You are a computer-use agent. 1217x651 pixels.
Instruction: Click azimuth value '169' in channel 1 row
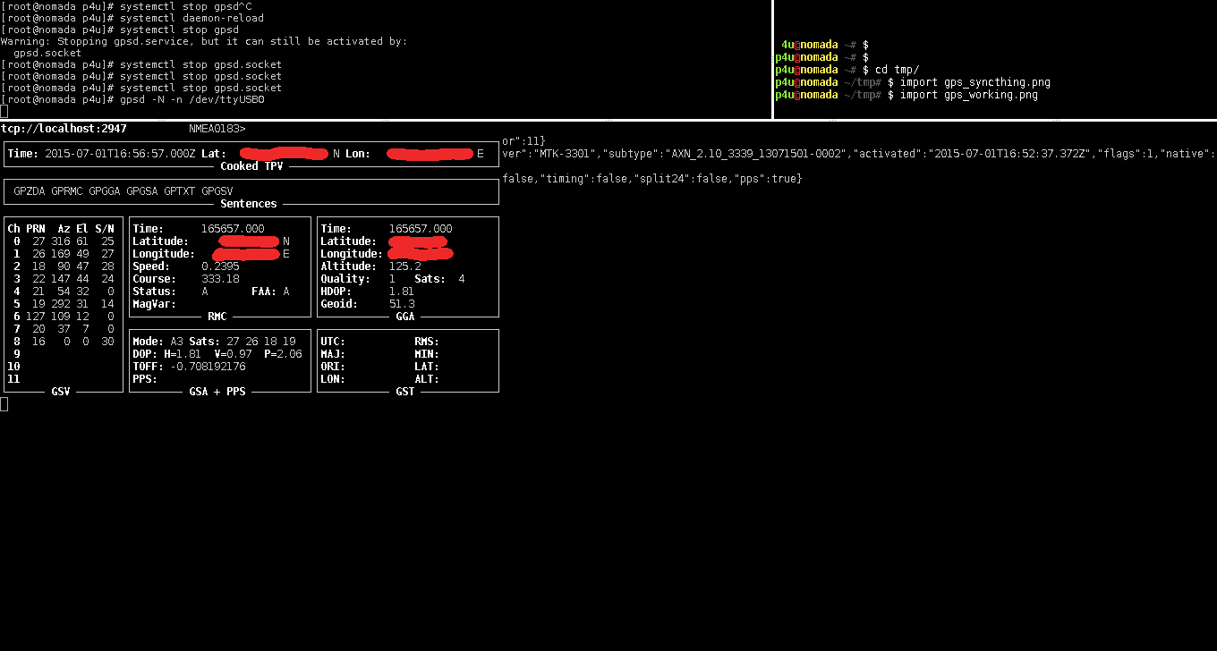61,254
